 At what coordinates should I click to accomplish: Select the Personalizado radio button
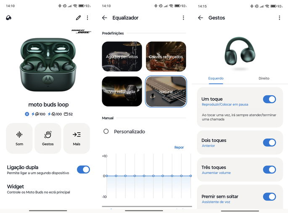pyautogui.click(x=106, y=131)
